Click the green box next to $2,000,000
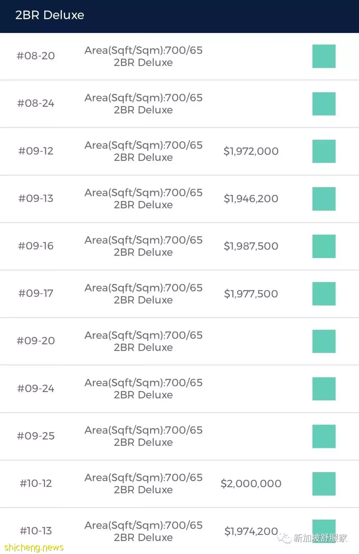The width and height of the screenshot is (359, 554). coord(324,484)
